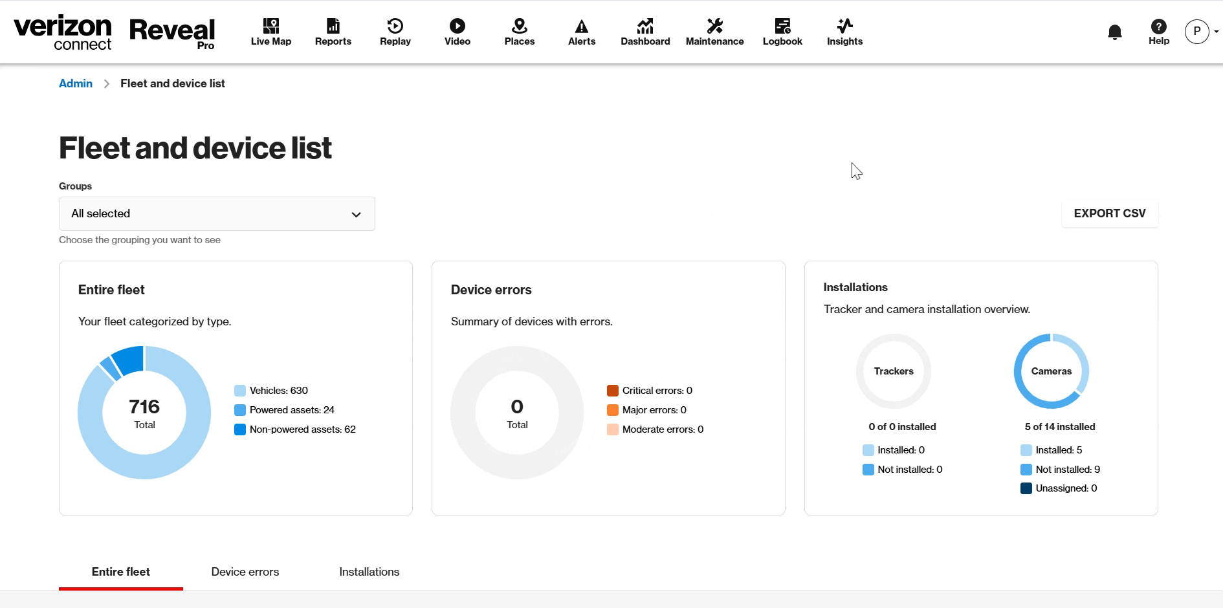The height and width of the screenshot is (608, 1223).
Task: Click the 'Vehicles: 630' legend text
Action: pyautogui.click(x=279, y=391)
